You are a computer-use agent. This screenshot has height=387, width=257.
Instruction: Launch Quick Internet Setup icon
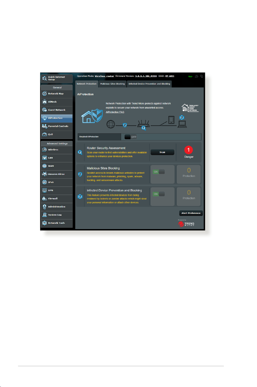pos(45,78)
